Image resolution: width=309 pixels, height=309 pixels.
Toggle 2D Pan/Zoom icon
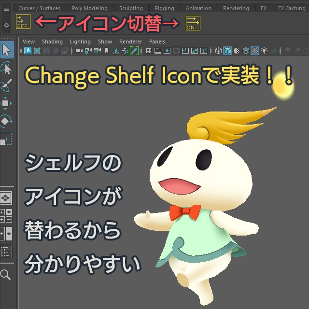[125, 51]
